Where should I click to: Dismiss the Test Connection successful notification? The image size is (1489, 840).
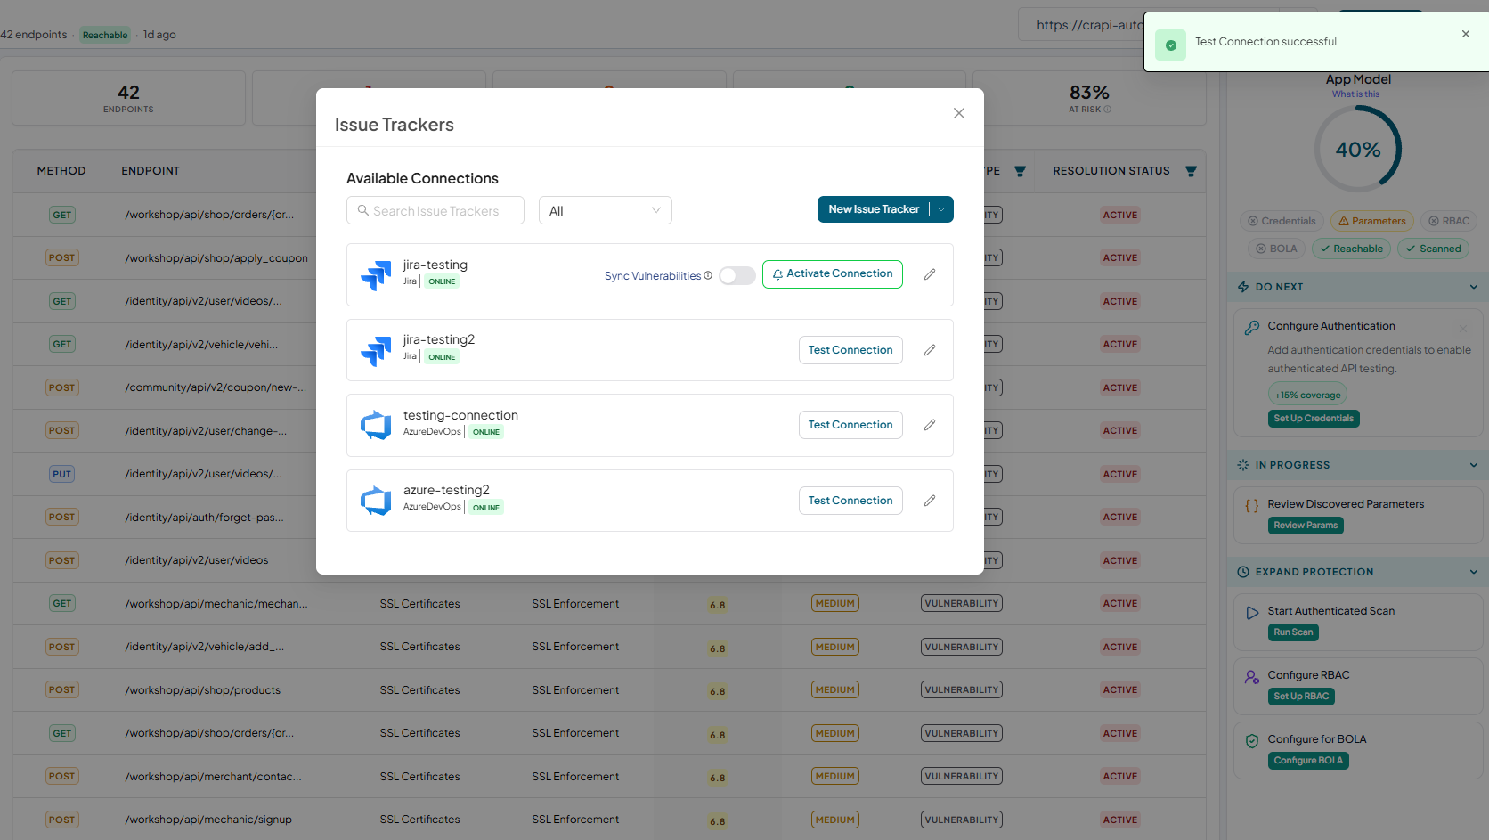1466,34
